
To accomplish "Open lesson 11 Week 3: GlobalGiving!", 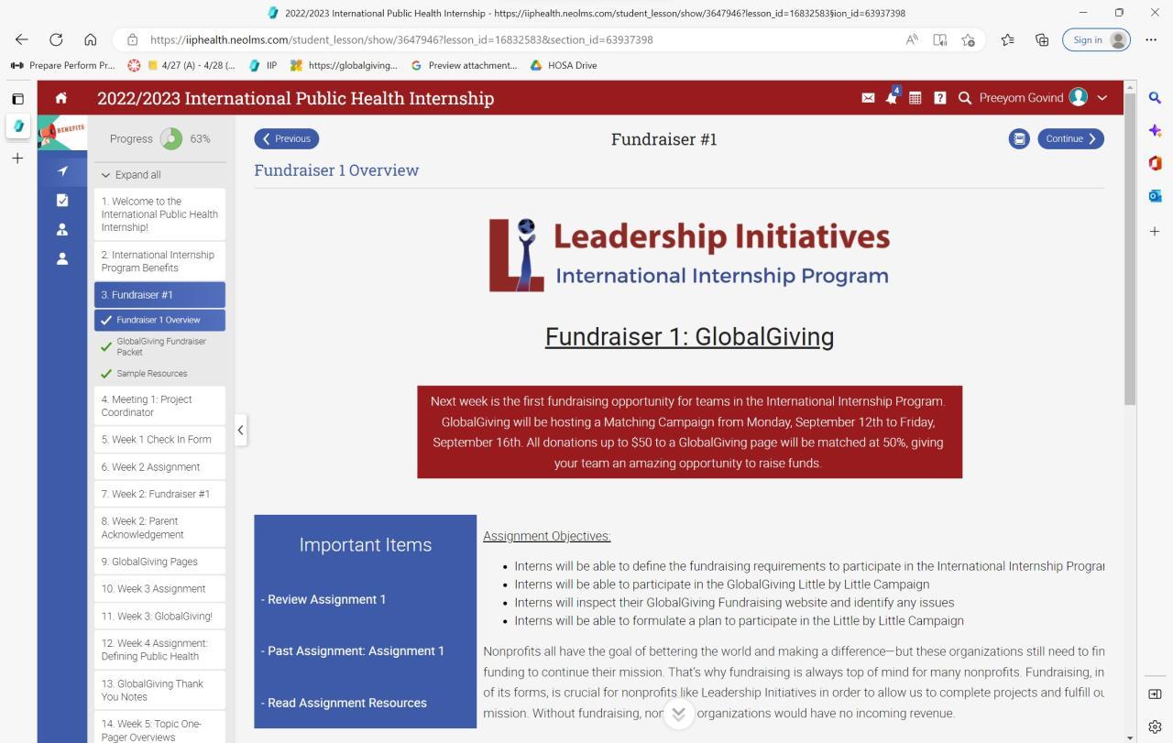I will tap(159, 617).
